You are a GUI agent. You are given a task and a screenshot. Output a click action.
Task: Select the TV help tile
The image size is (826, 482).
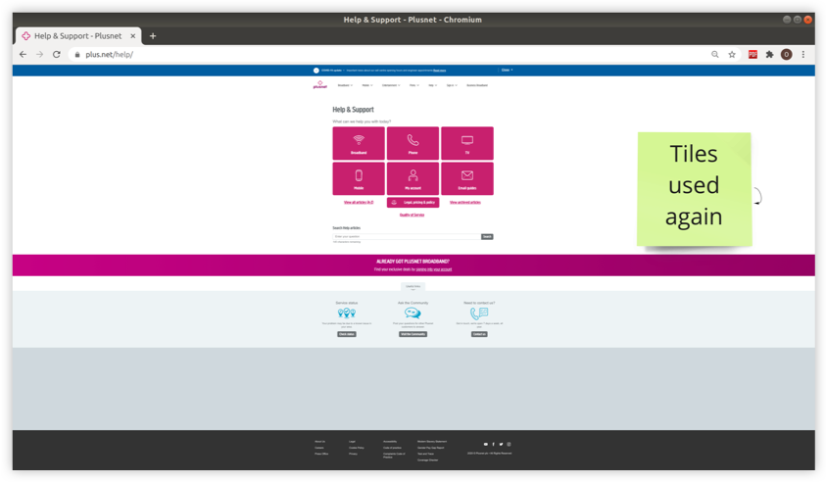pyautogui.click(x=467, y=143)
